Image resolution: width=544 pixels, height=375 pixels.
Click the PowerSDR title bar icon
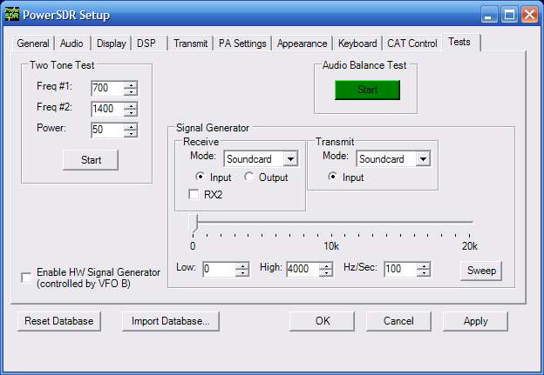pyautogui.click(x=13, y=14)
